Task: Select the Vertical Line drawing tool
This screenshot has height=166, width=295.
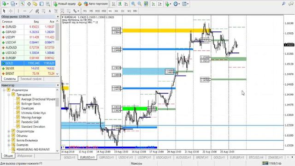Action: click(18, 11)
